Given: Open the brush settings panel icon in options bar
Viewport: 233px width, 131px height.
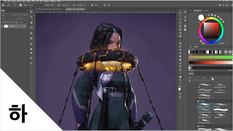Looking at the screenshot, I should pos(20,5).
